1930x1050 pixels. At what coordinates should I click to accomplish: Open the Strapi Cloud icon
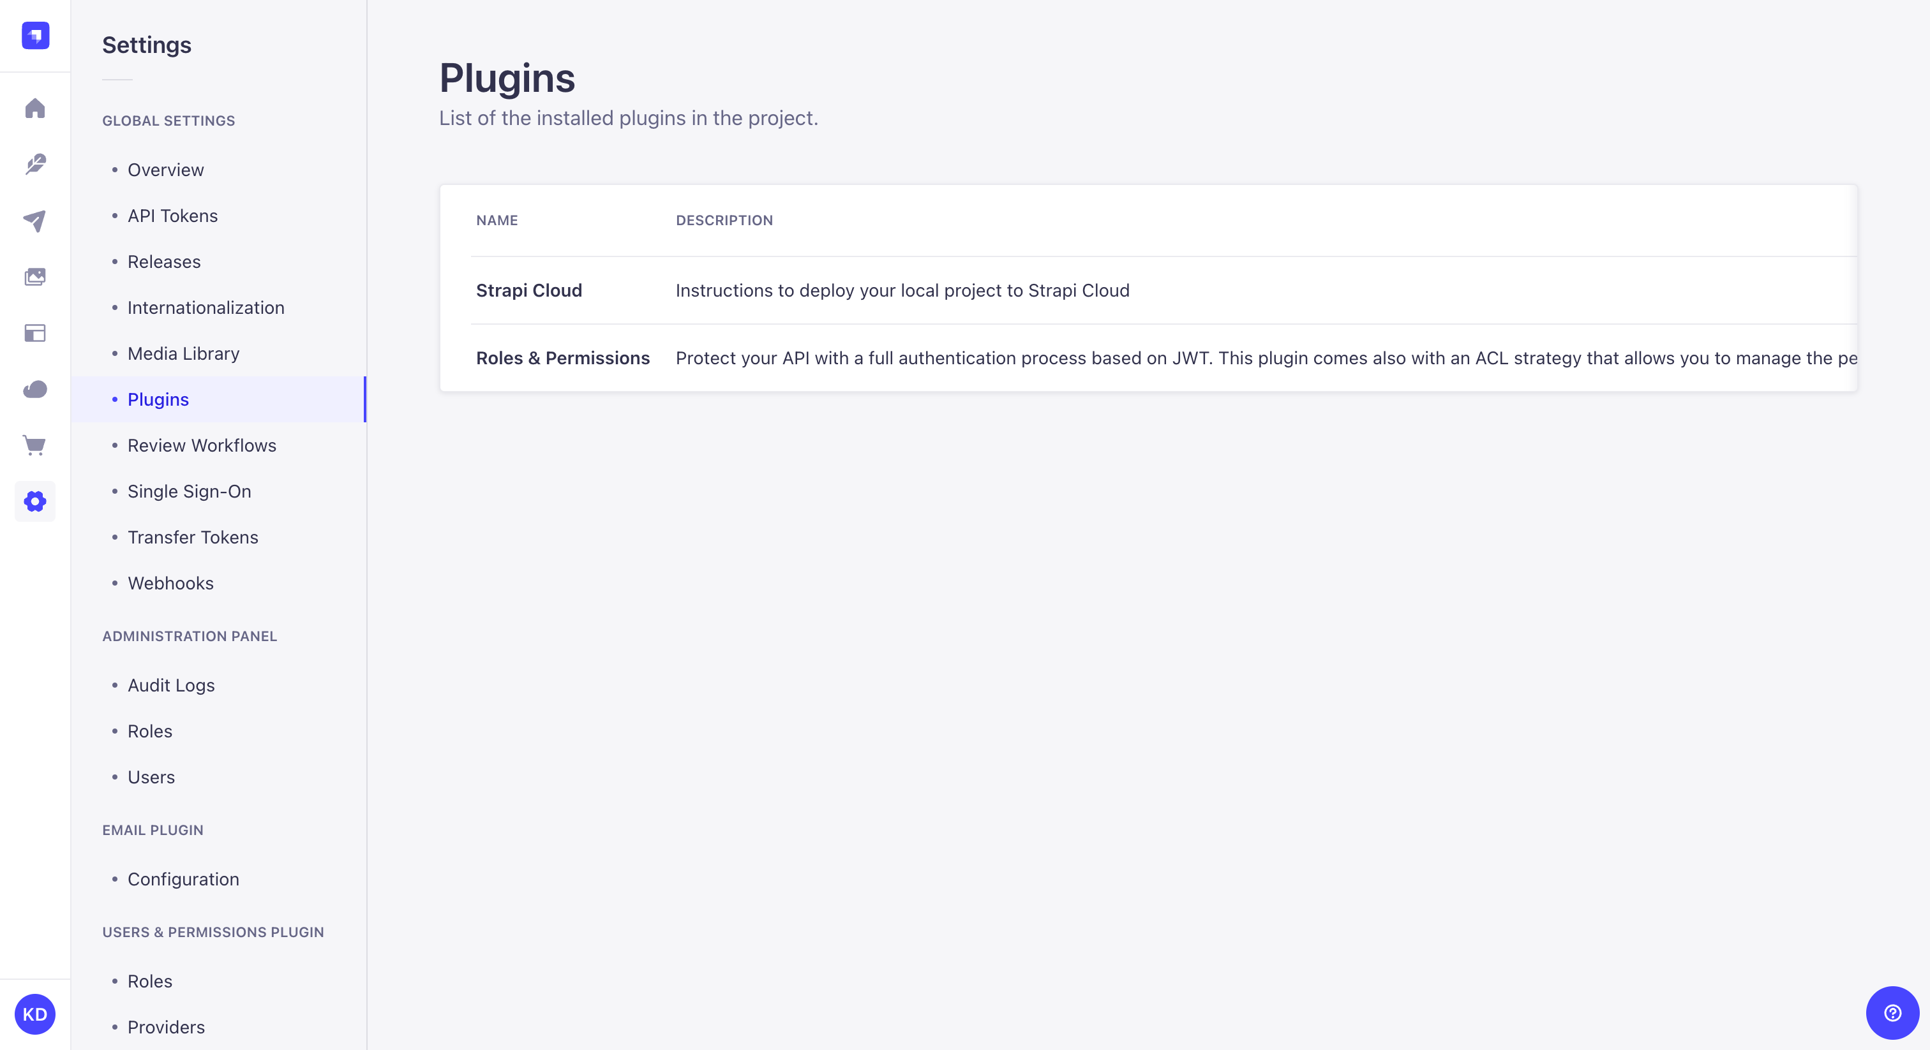[x=34, y=389]
